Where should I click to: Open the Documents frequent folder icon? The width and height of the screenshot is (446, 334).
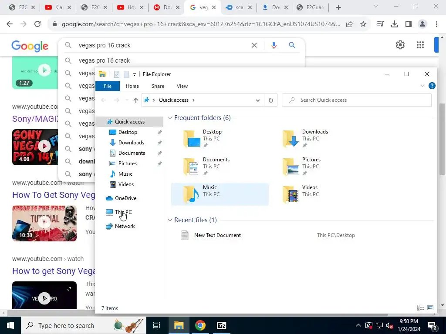(192, 167)
